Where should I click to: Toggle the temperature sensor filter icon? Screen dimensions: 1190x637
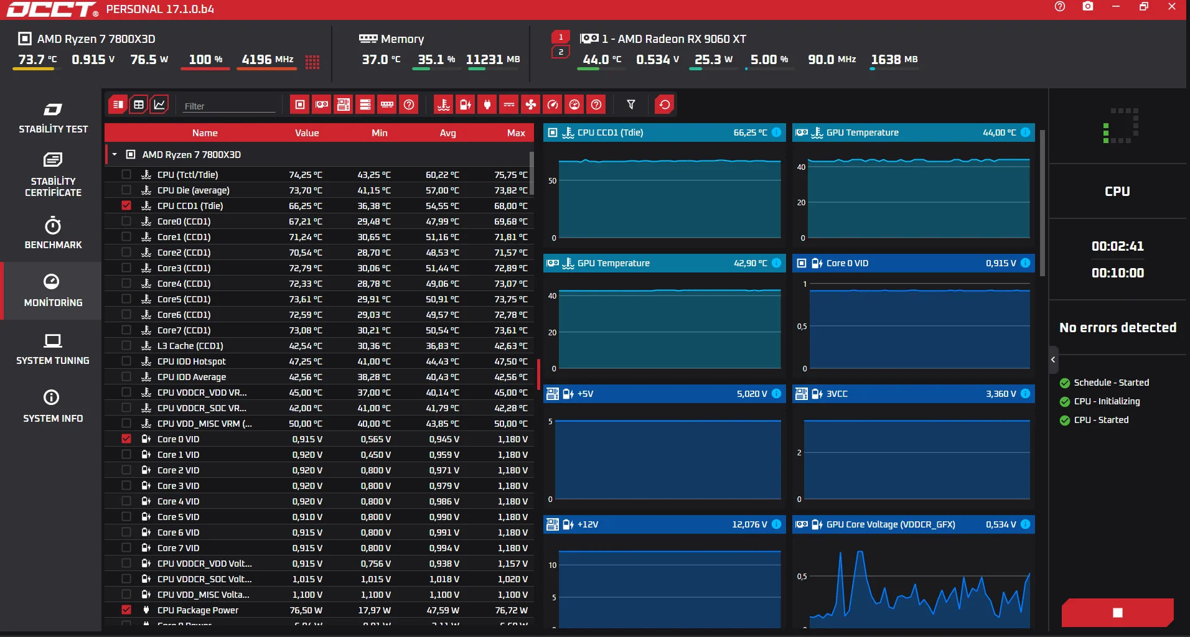[444, 105]
